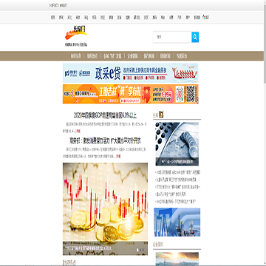Click the caption text over the coin slide

point(88,248)
